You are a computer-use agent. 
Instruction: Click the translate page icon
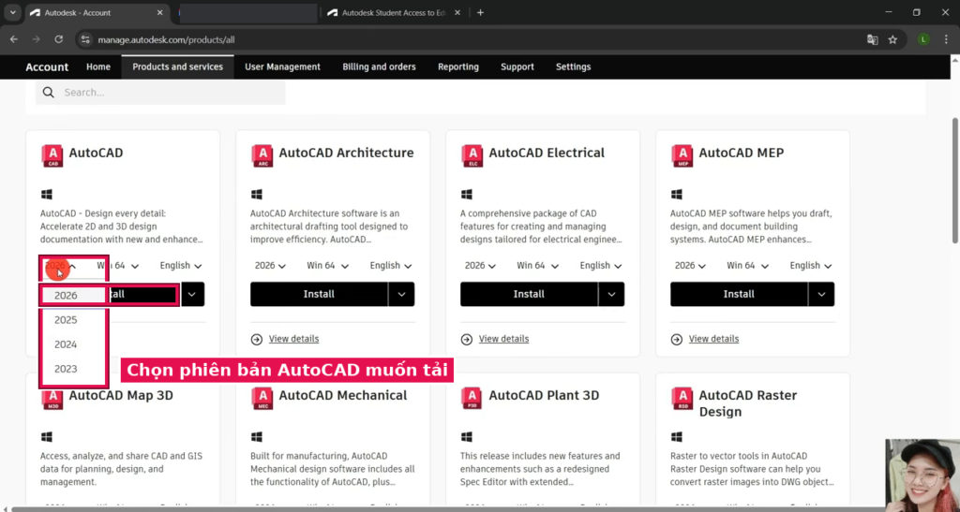click(873, 39)
